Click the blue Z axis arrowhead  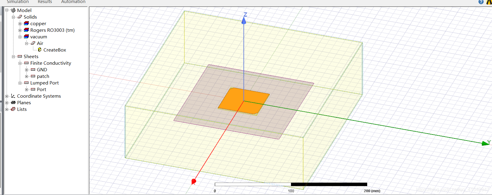pos(244,20)
